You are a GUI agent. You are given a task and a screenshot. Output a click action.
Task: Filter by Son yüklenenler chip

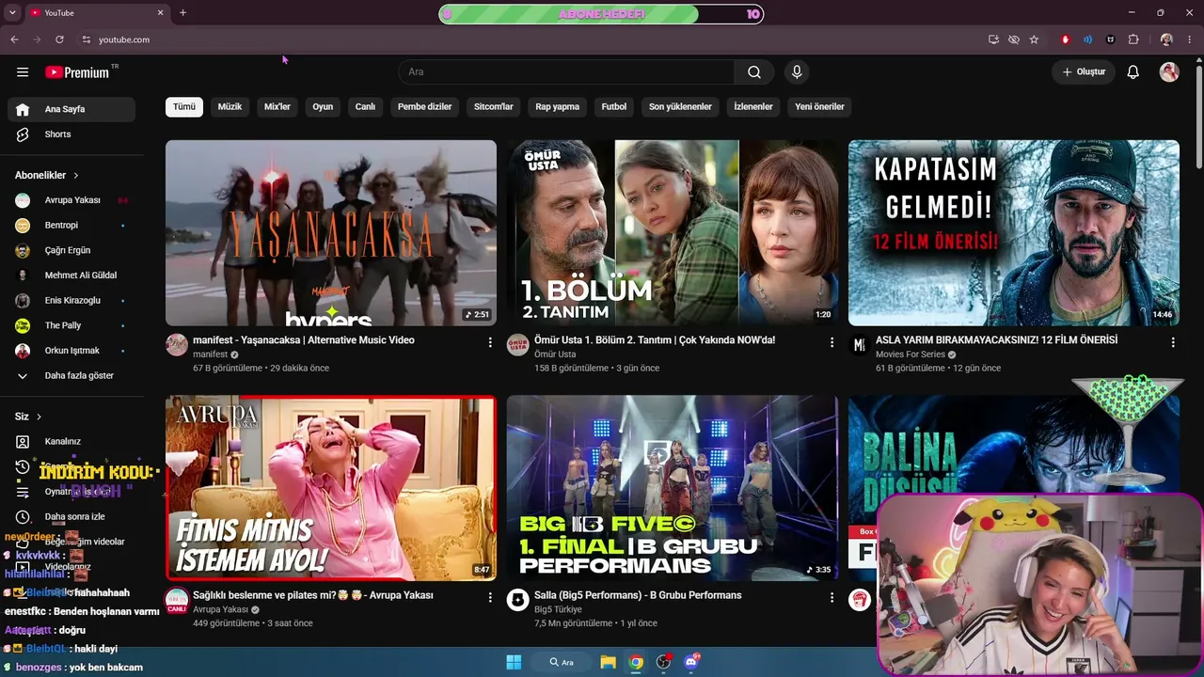tap(680, 107)
